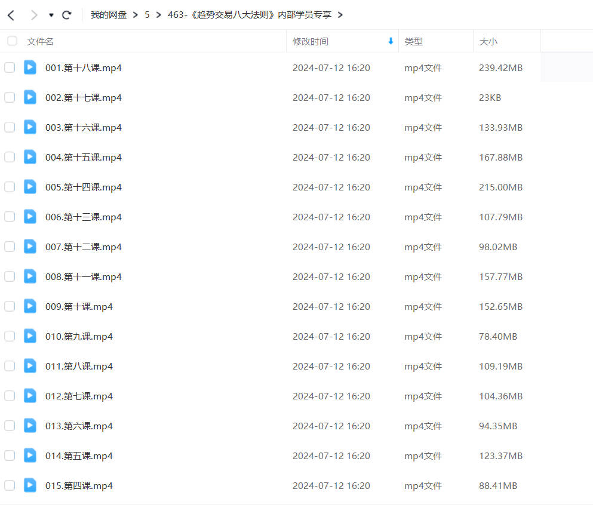The width and height of the screenshot is (593, 517).
Task: Check the box for 005.第十四课.mp4
Action: (x=10, y=187)
